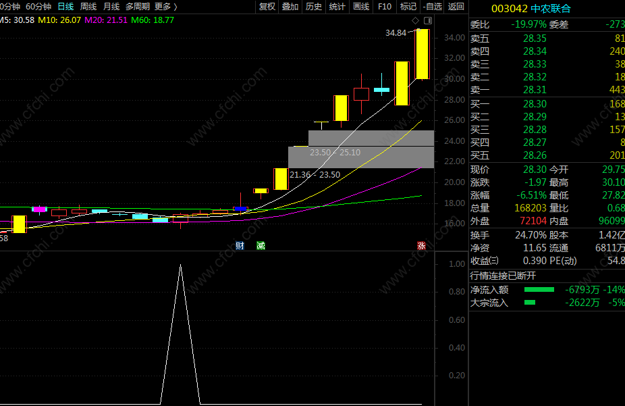Select the 买四 price 28.27
This screenshot has height=406, width=625.
[535, 143]
